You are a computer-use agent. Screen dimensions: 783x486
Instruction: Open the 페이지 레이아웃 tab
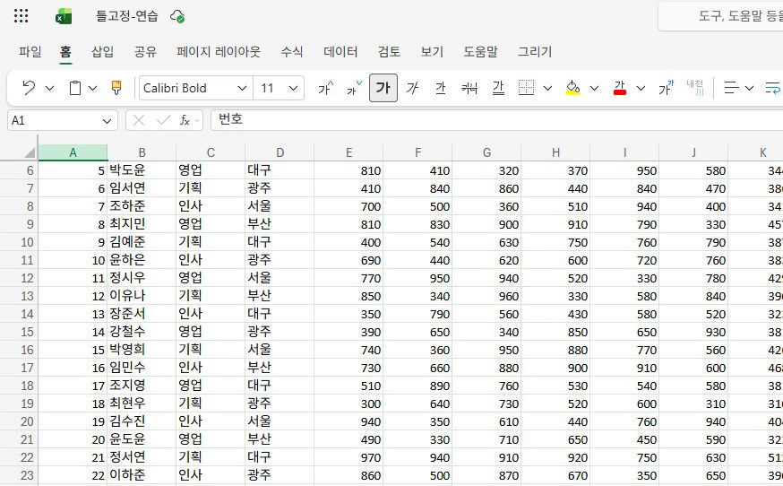(219, 51)
